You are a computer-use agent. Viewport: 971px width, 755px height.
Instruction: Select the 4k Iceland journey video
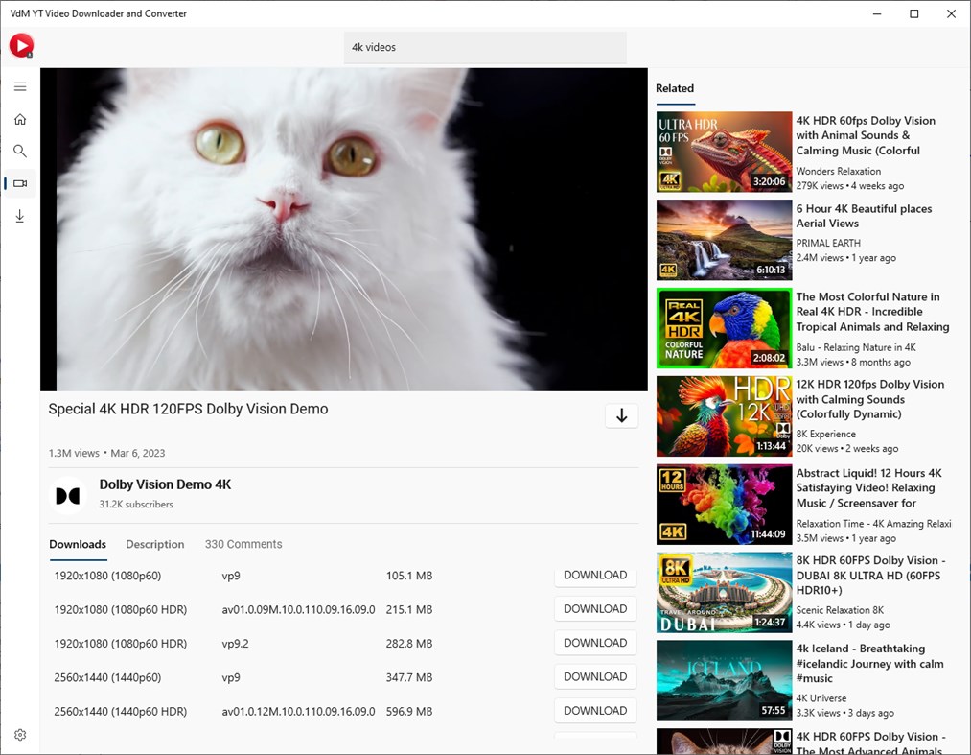pyautogui.click(x=724, y=680)
